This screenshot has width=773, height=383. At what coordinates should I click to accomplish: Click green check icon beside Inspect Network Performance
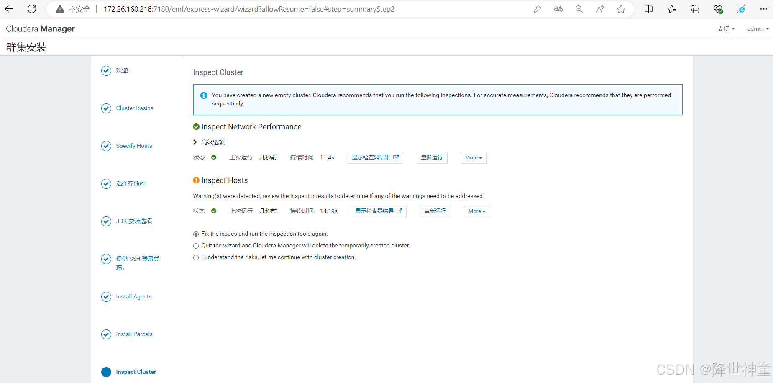(196, 127)
